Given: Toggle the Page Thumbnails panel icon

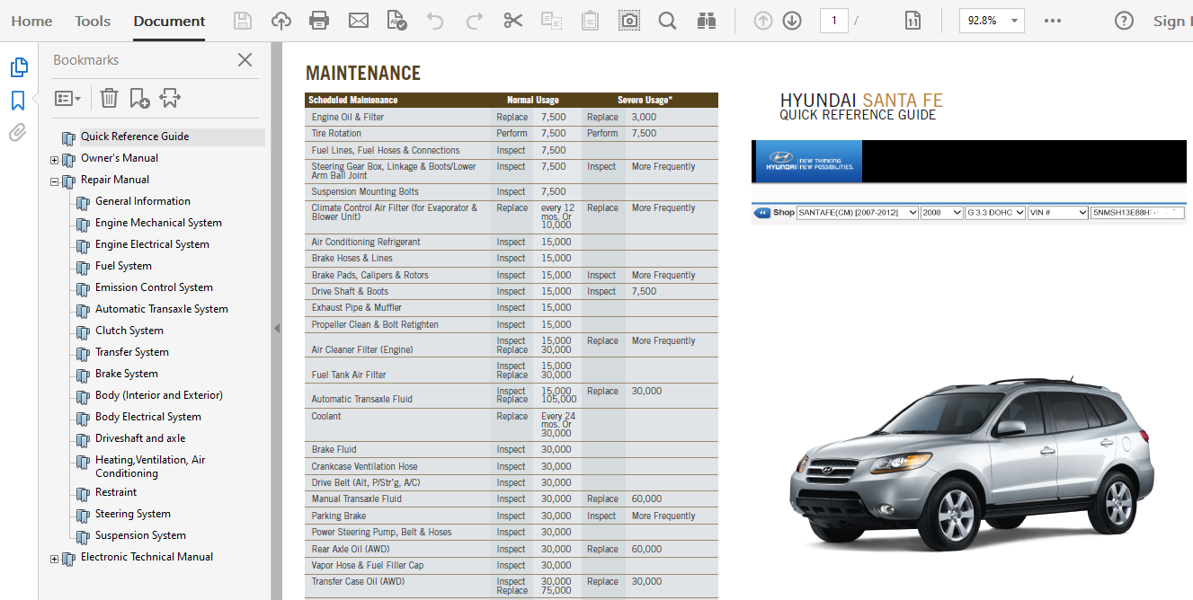Looking at the screenshot, I should tap(18, 67).
